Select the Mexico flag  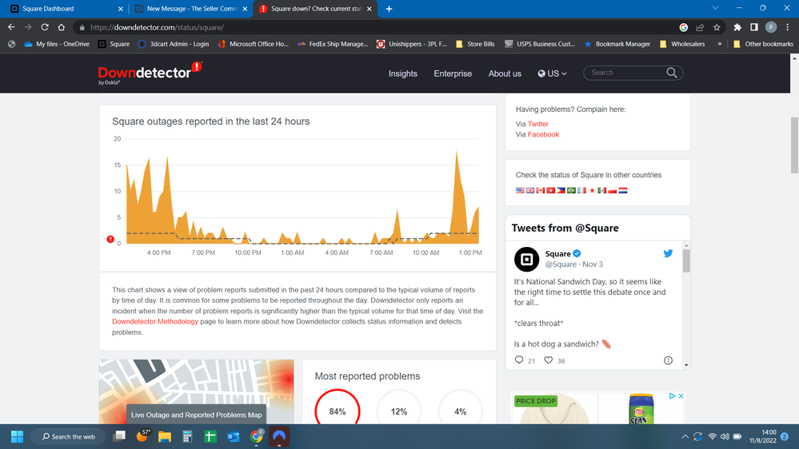[x=601, y=190]
